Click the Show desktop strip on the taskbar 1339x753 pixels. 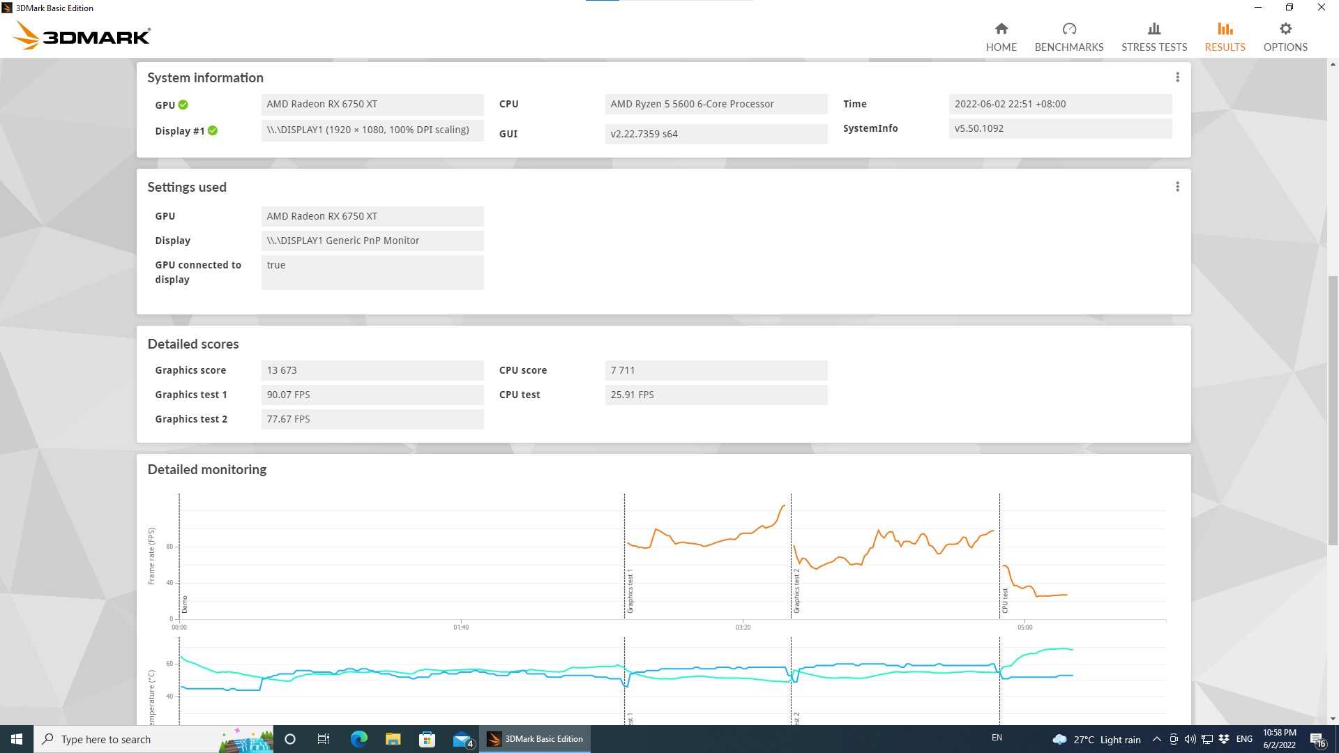click(1336, 739)
